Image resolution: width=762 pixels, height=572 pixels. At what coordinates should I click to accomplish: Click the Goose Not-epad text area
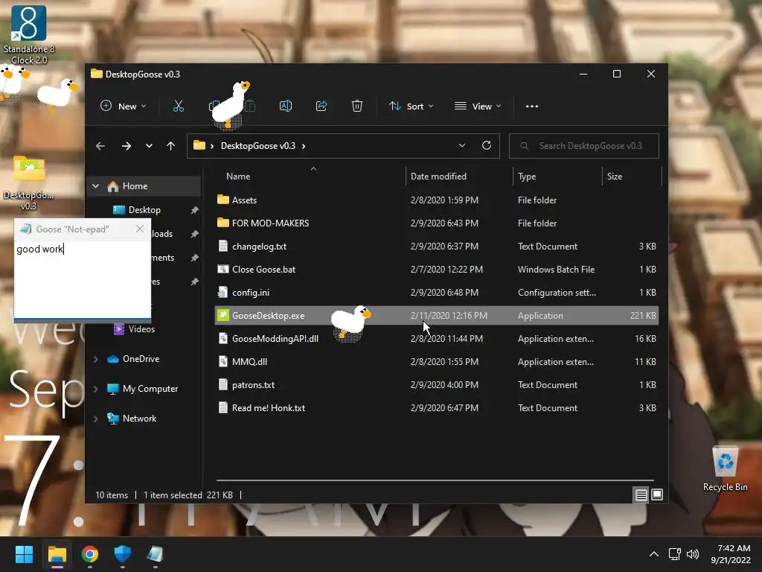point(82,279)
